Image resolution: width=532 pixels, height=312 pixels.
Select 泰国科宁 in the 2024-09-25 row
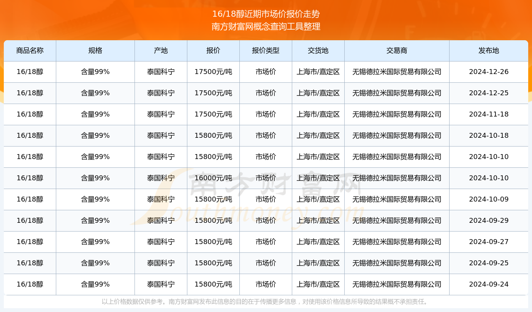[161, 263]
